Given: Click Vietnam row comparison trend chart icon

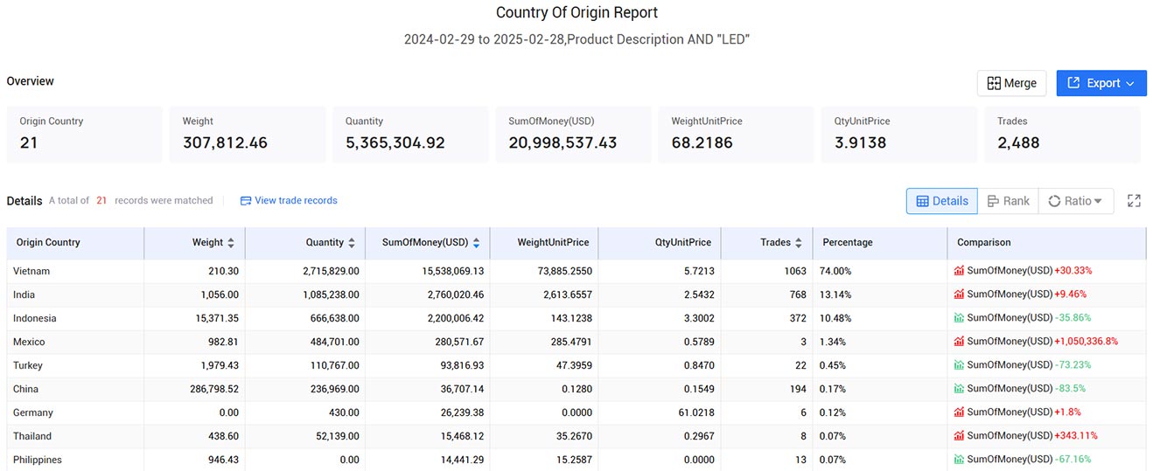Looking at the screenshot, I should 960,271.
